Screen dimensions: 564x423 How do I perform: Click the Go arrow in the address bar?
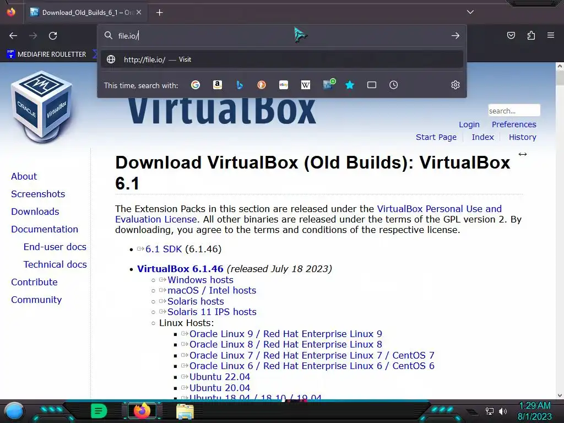coord(455,36)
